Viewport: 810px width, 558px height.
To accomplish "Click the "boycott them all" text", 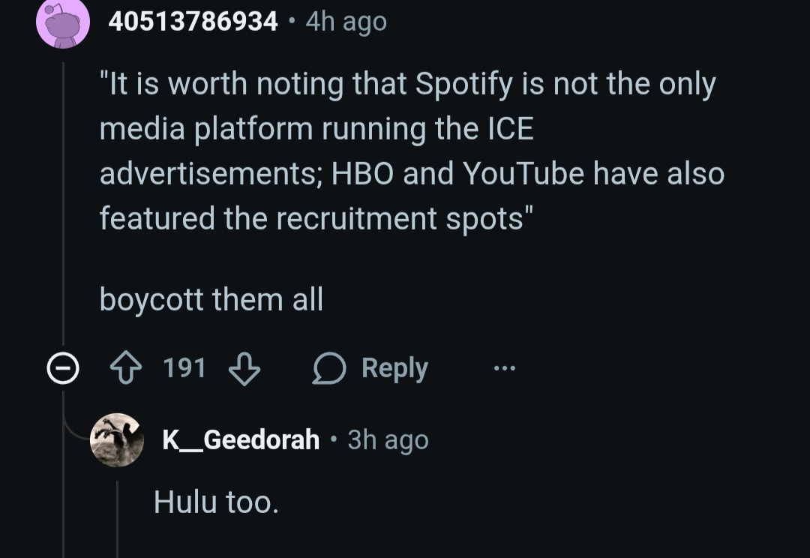I will pos(211,300).
